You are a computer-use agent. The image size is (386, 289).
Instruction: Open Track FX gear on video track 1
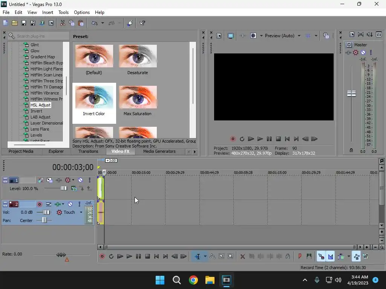pos(67,180)
